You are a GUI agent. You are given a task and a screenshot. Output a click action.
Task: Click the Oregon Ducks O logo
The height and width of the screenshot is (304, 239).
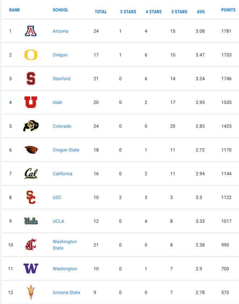(31, 55)
